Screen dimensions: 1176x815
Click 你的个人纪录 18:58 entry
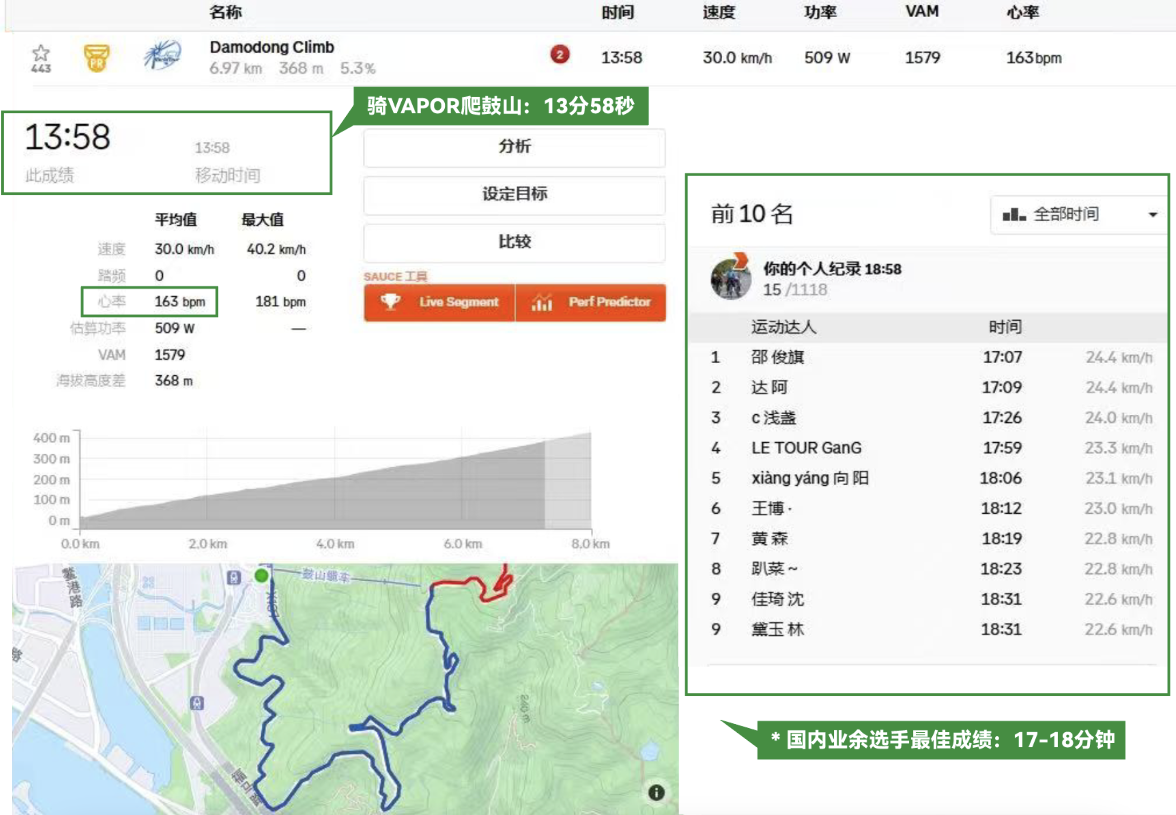tap(832, 269)
